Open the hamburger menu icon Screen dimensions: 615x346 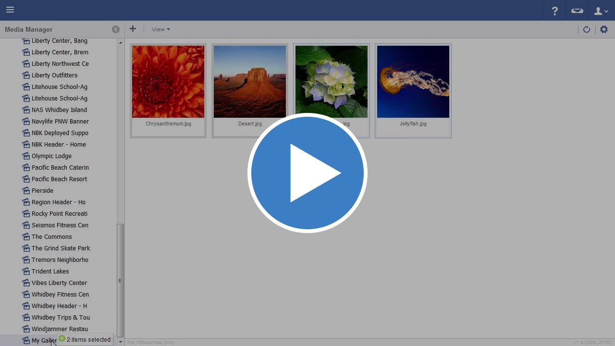coord(10,10)
